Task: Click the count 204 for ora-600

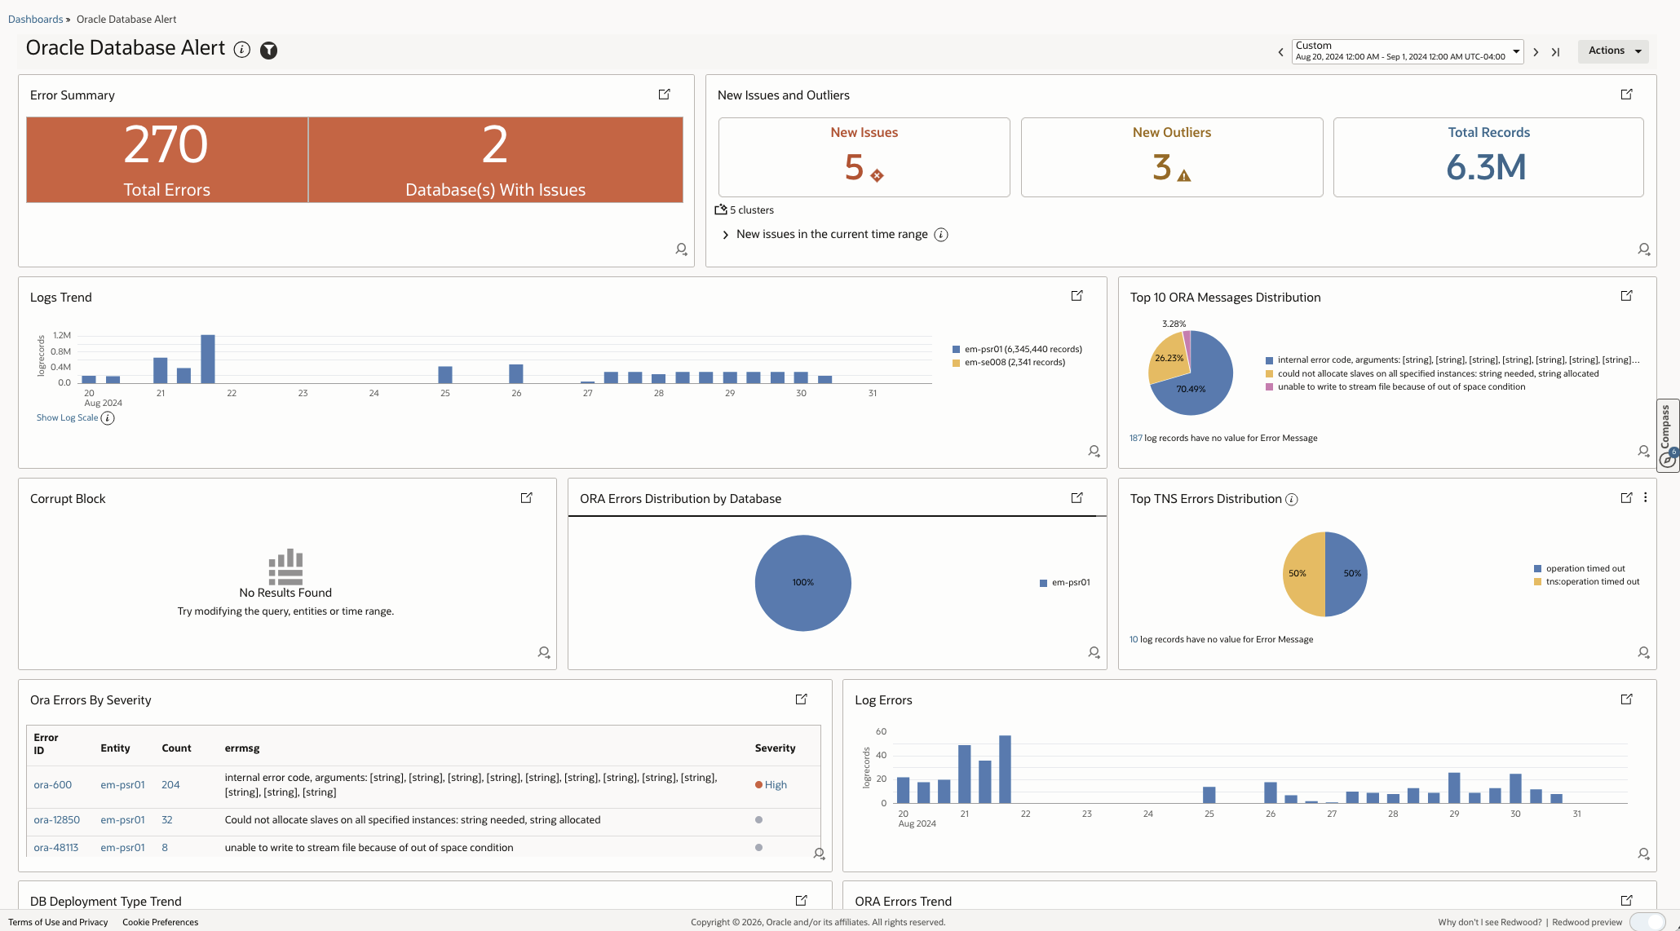Action: [170, 784]
